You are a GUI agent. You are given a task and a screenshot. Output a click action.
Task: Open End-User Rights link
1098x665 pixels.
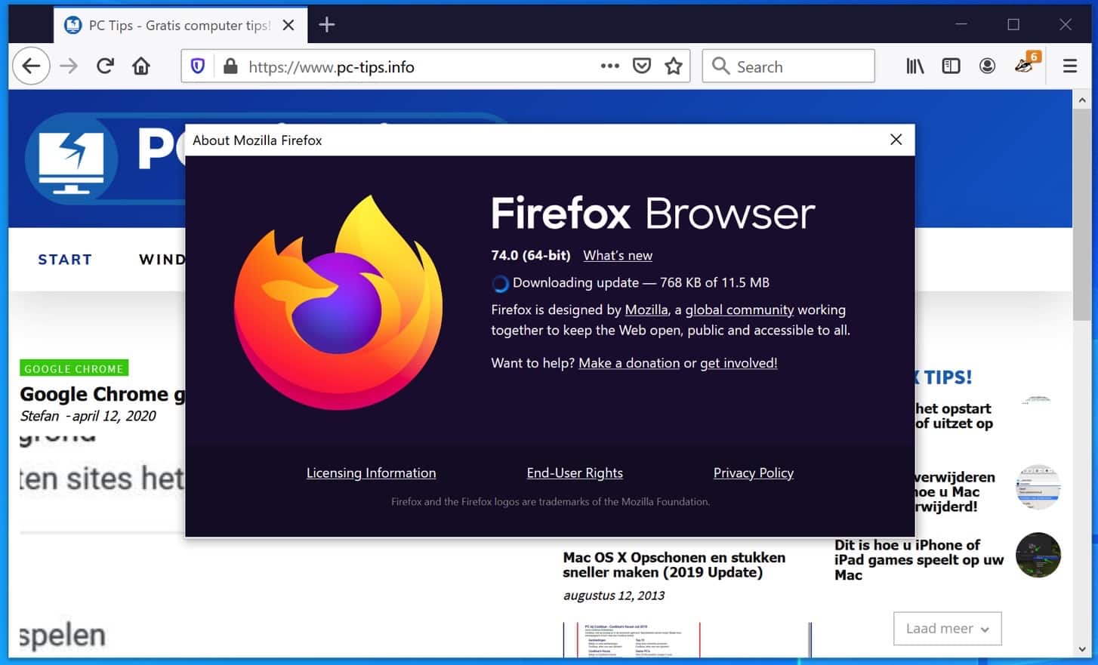click(x=575, y=473)
